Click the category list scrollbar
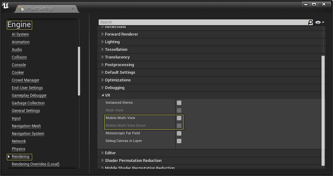The height and width of the screenshot is (176, 333). pyautogui.click(x=79, y=71)
